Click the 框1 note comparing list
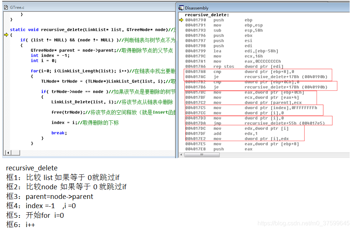 (63, 177)
